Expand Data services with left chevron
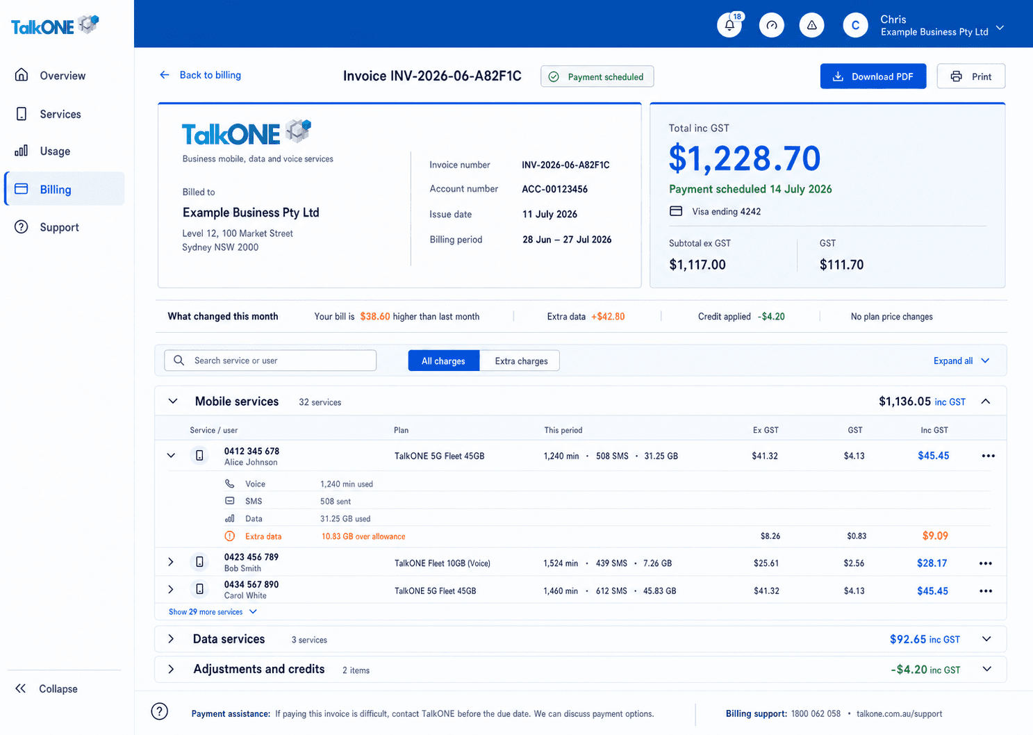 171,639
